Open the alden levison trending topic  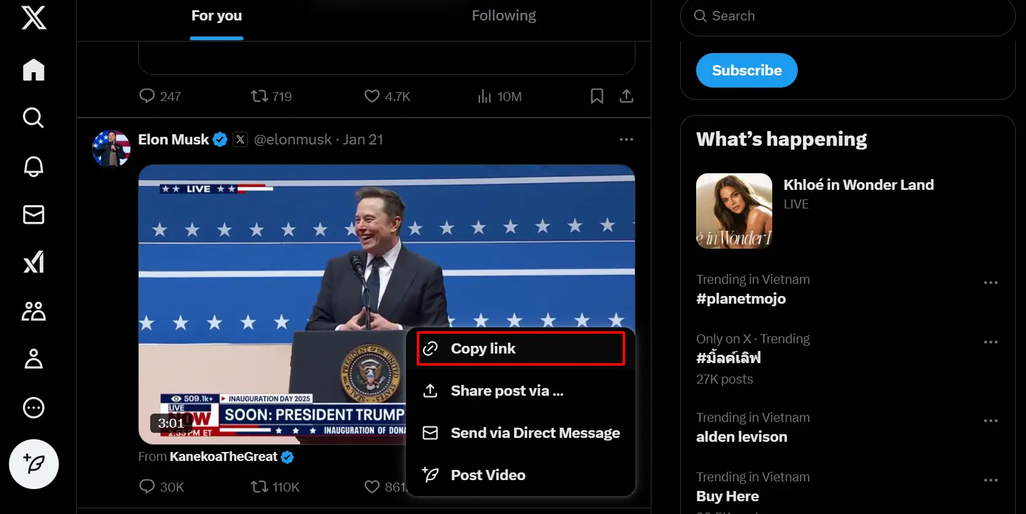tap(742, 437)
